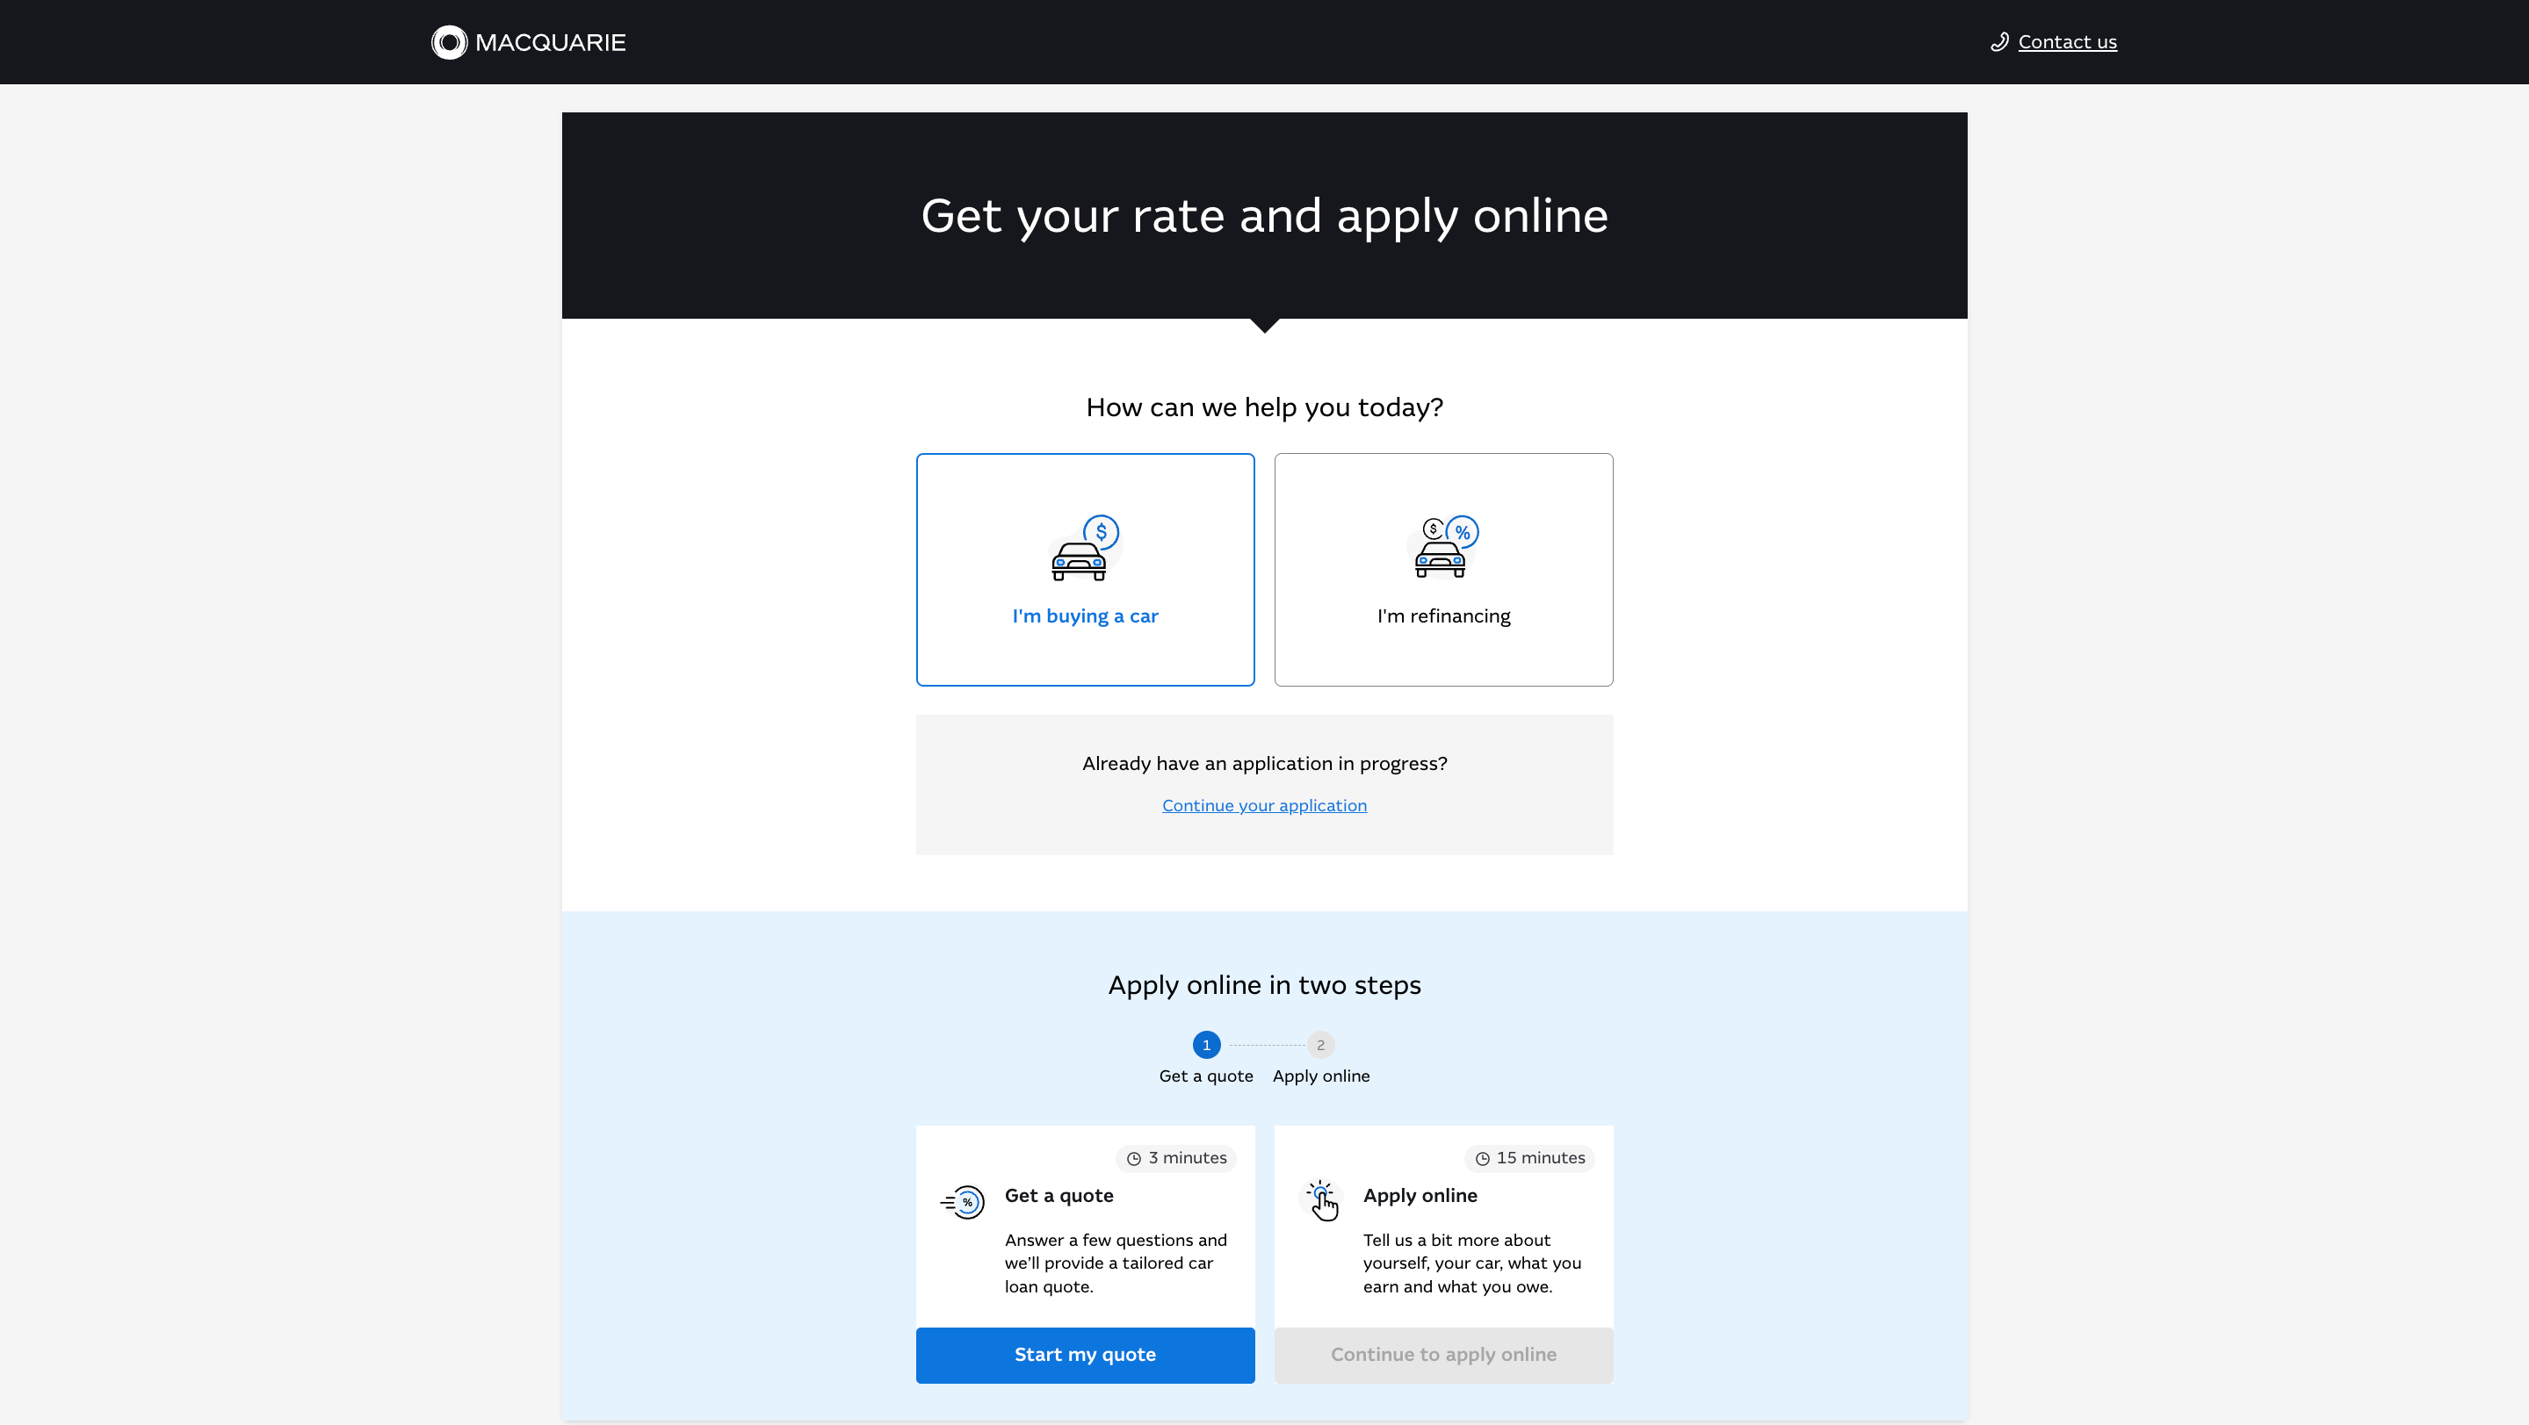Click the MACQUARIE wordmark text
This screenshot has height=1425, width=2529.
pyautogui.click(x=550, y=42)
